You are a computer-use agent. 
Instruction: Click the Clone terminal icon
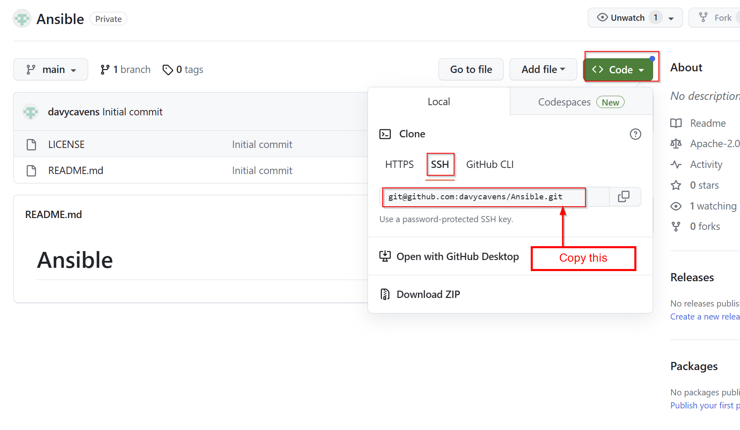click(x=385, y=134)
